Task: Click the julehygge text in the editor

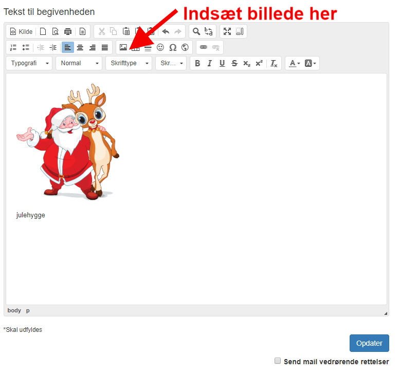Action: pyautogui.click(x=31, y=215)
